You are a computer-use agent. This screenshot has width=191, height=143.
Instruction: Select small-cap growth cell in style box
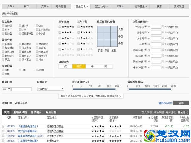pyautogui.click(x=114, y=43)
